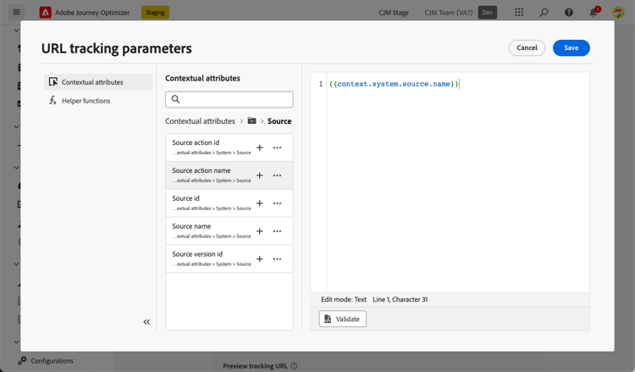This screenshot has height=372, width=635.
Task: Click inside the expression editor area
Action: click(x=457, y=186)
